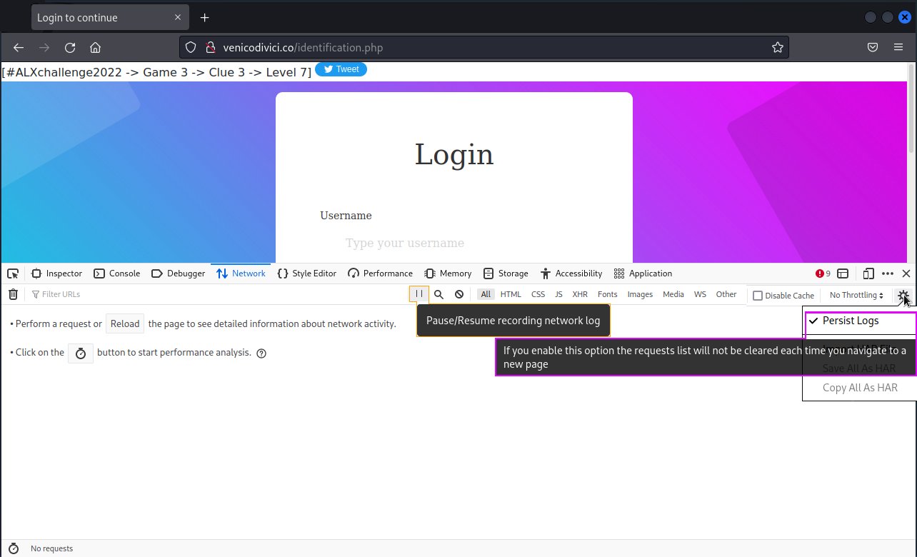Select Copy All As HAR

(x=860, y=388)
